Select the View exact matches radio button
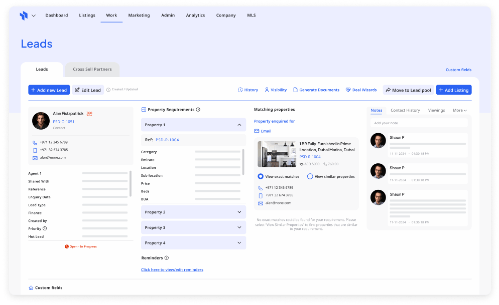Screen dimensions: 499x305 (x=260, y=176)
